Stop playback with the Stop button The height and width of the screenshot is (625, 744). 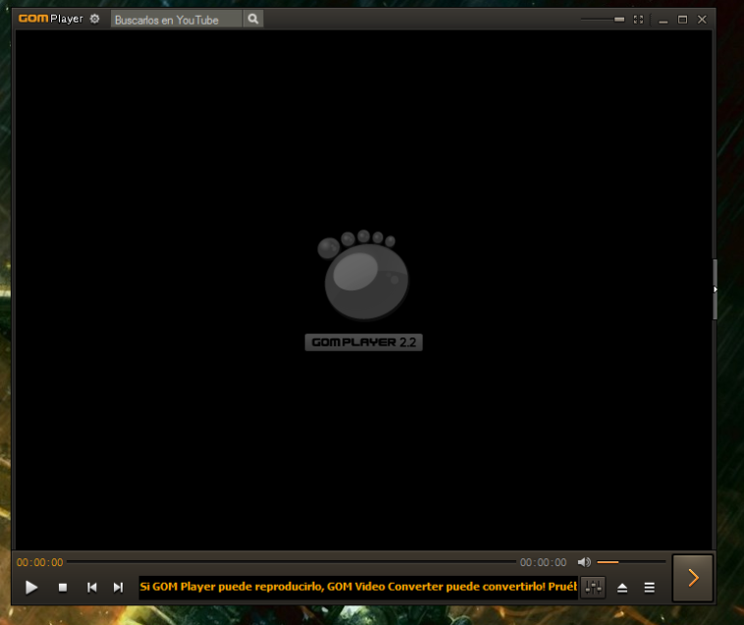coord(63,588)
